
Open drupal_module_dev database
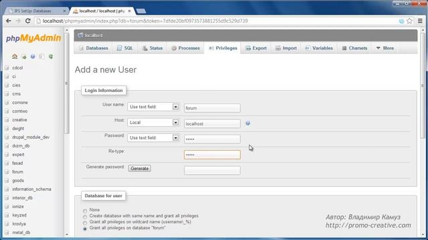(31, 137)
